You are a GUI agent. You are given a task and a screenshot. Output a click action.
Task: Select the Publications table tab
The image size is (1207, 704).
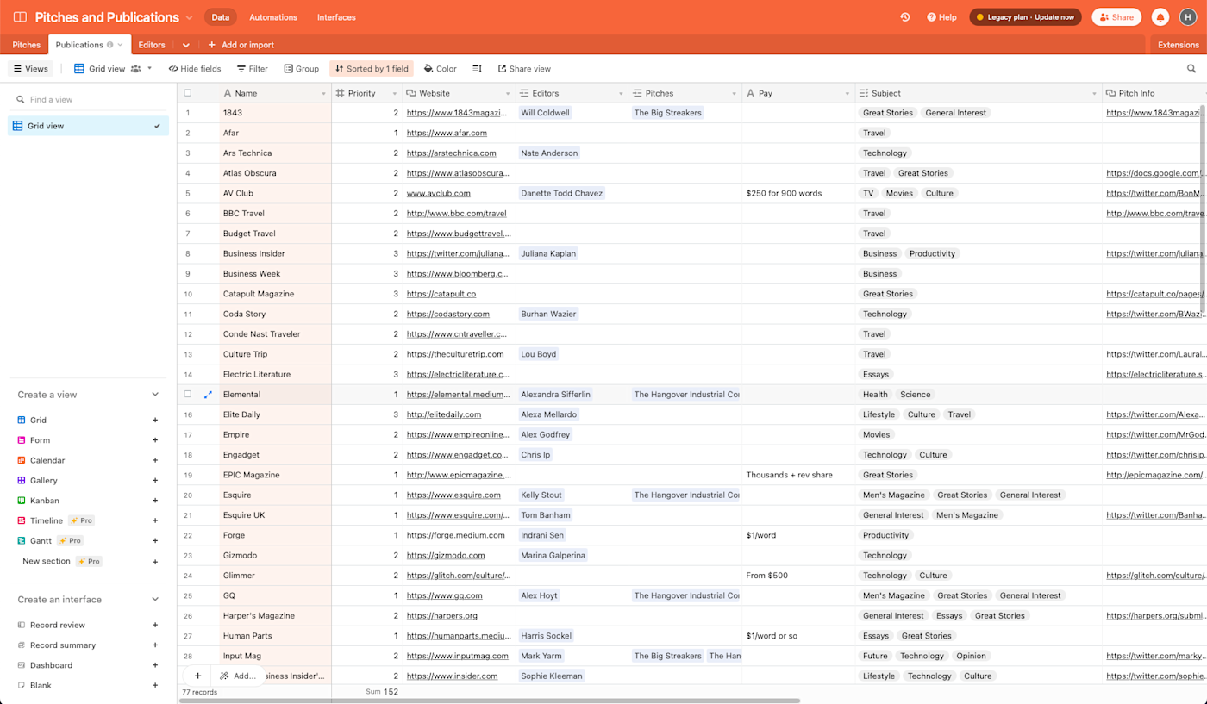(89, 45)
